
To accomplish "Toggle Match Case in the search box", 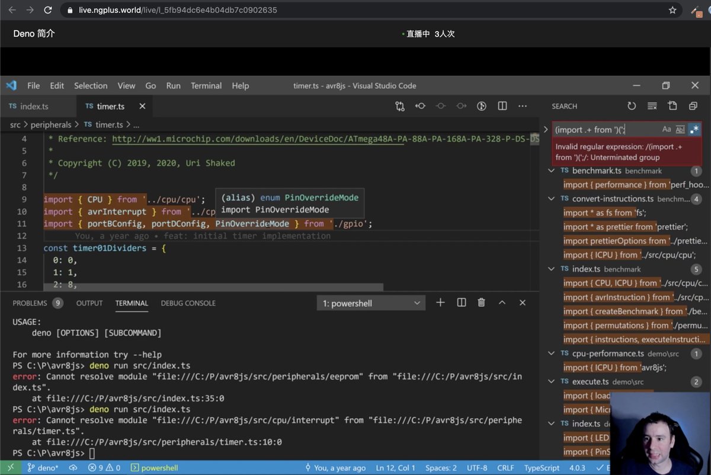I will tap(667, 129).
